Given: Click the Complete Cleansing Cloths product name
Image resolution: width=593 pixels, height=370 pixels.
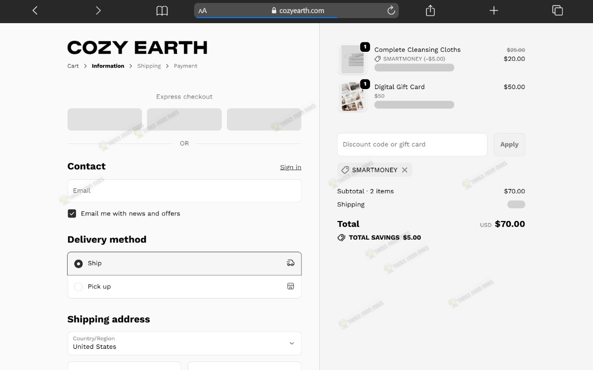Looking at the screenshot, I should click(418, 50).
